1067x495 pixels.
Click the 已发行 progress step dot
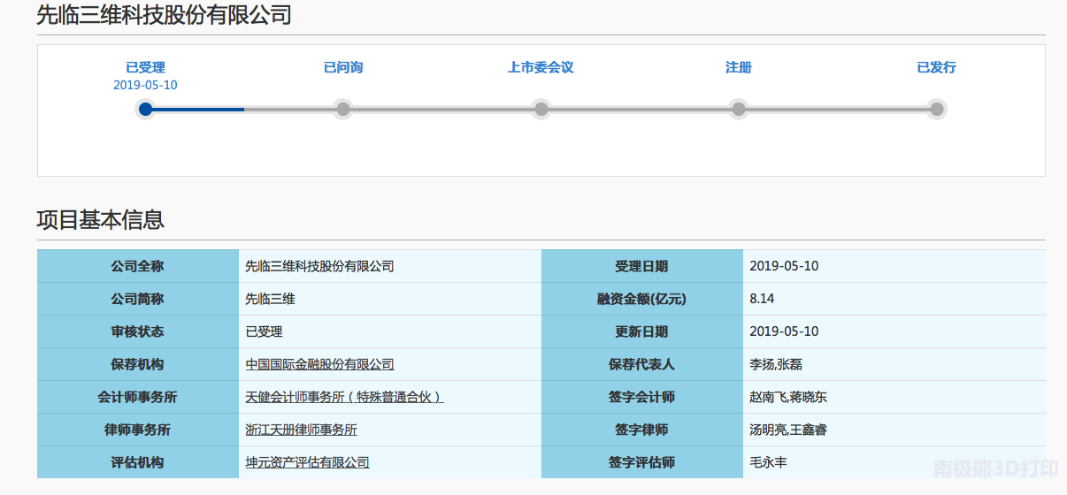tap(936, 110)
